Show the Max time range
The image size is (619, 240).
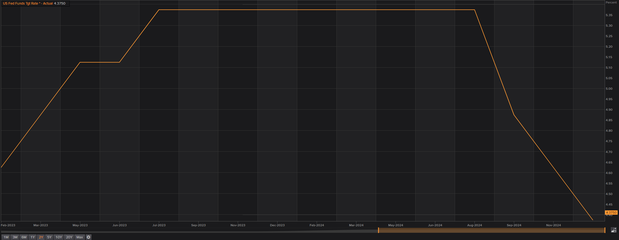click(80, 237)
